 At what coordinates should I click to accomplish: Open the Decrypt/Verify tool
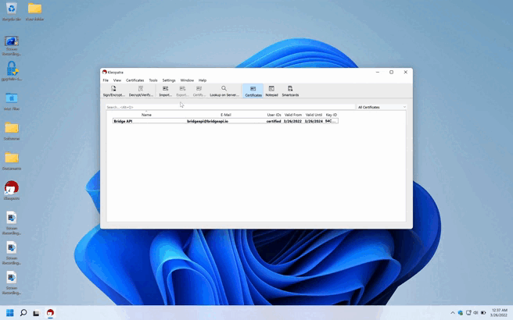(141, 91)
